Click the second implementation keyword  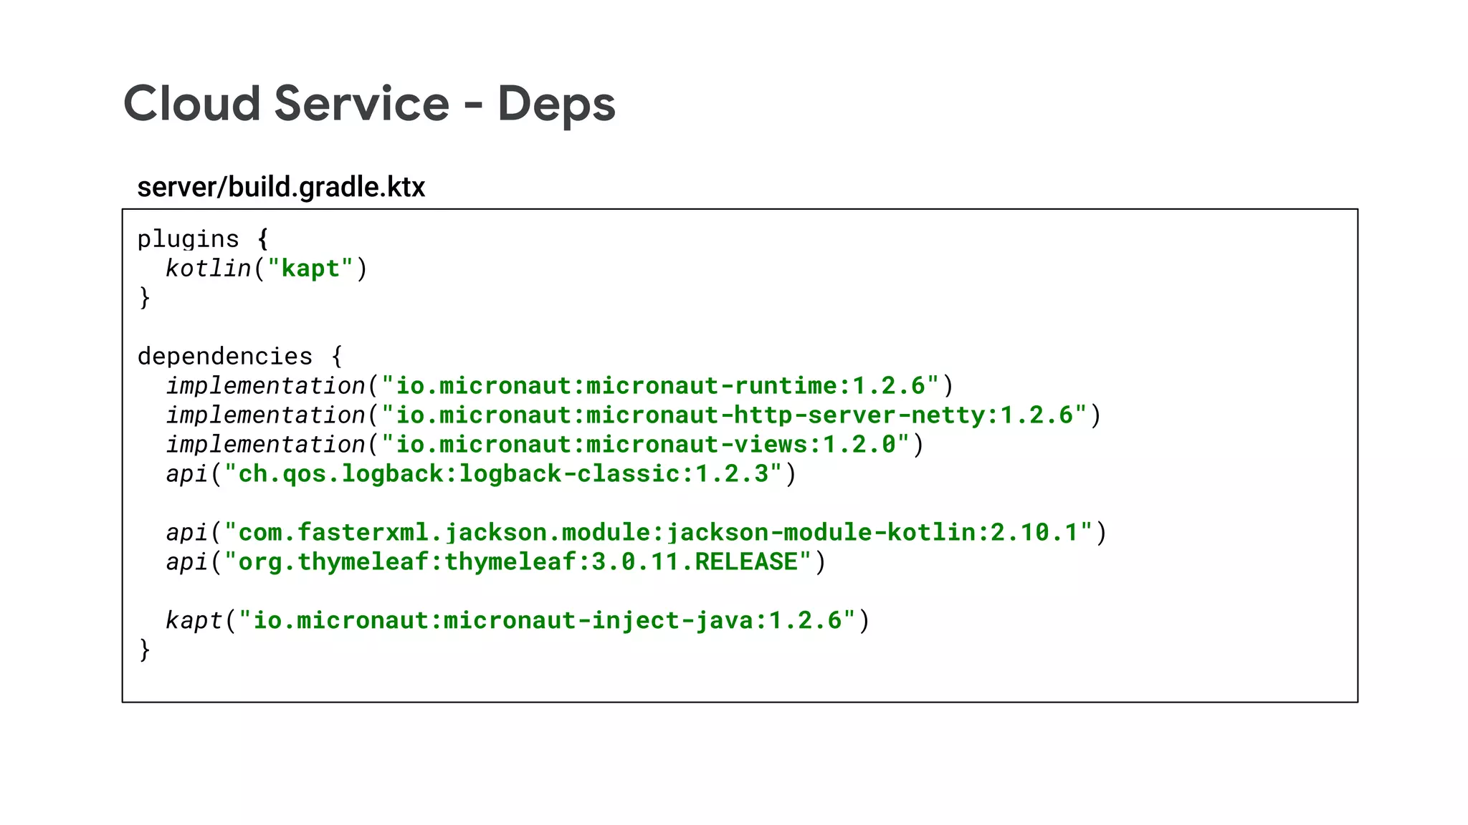point(266,415)
